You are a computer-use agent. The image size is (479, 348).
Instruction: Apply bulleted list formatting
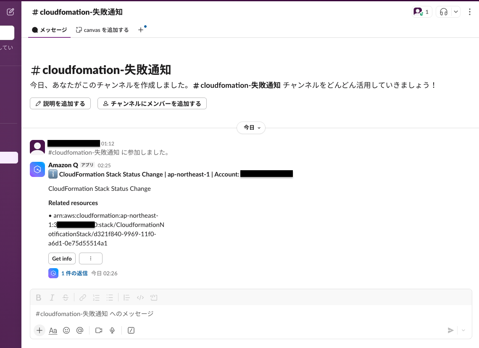[110, 298]
